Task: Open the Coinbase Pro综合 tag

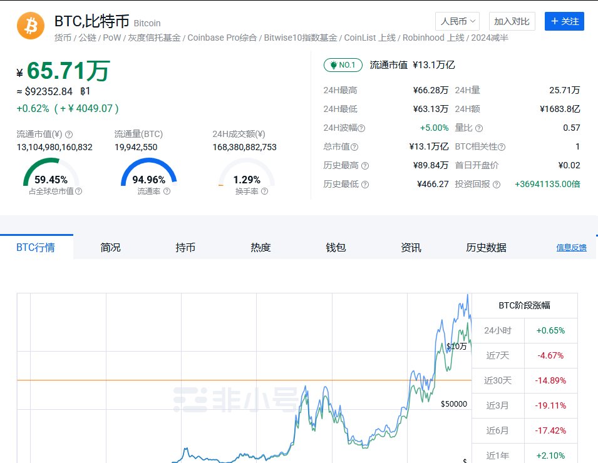Action: pos(222,38)
